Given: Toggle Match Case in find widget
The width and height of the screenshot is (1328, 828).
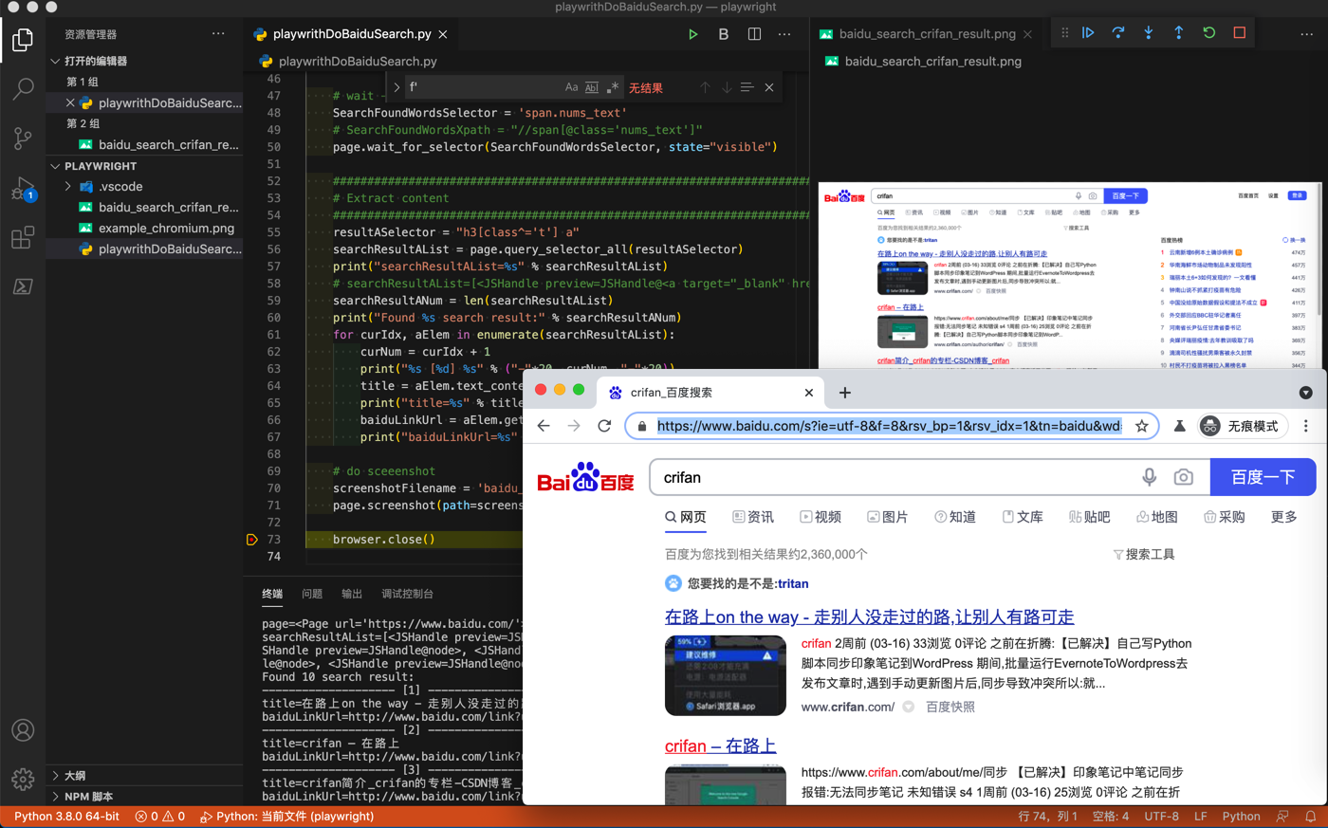Looking at the screenshot, I should (x=571, y=87).
